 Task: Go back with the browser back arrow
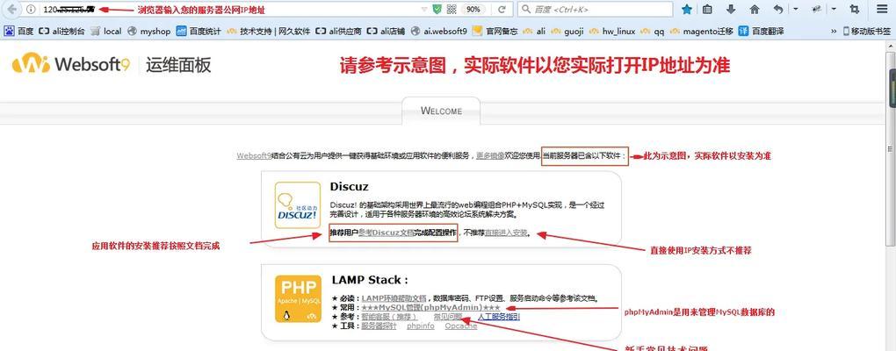[11, 9]
